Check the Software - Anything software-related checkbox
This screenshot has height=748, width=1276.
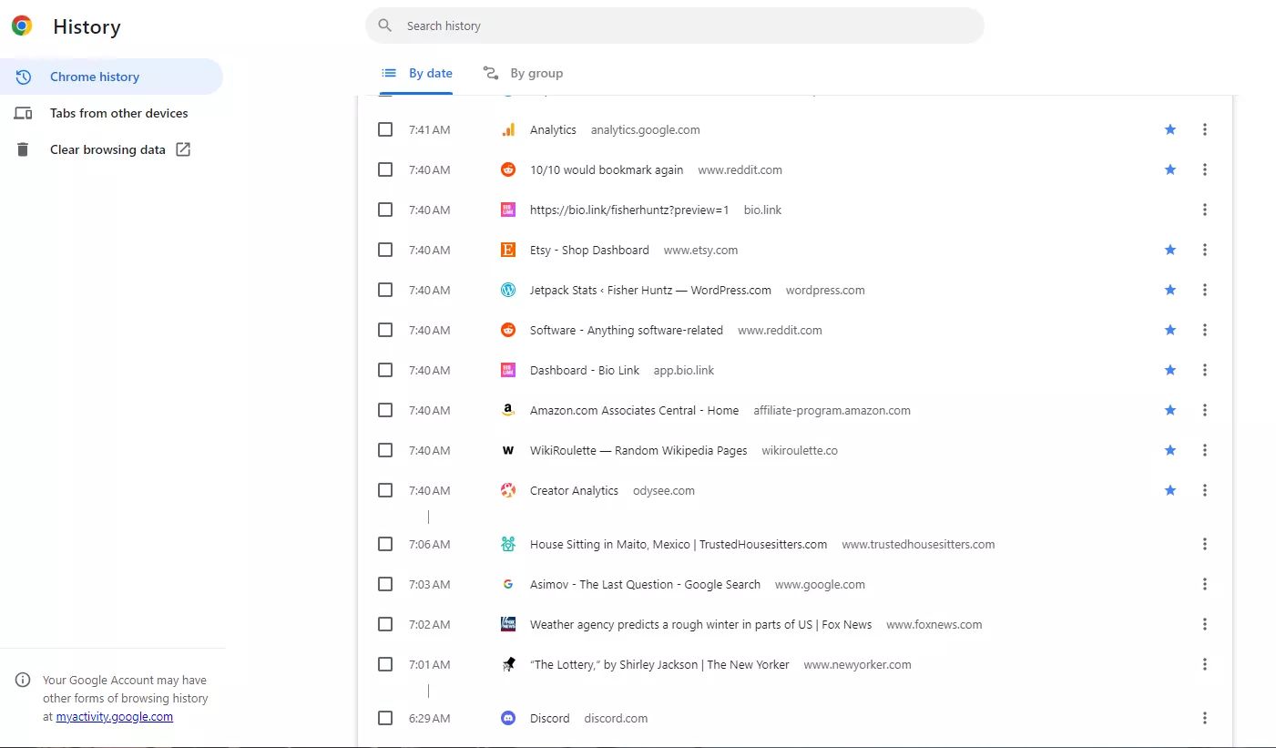(385, 330)
